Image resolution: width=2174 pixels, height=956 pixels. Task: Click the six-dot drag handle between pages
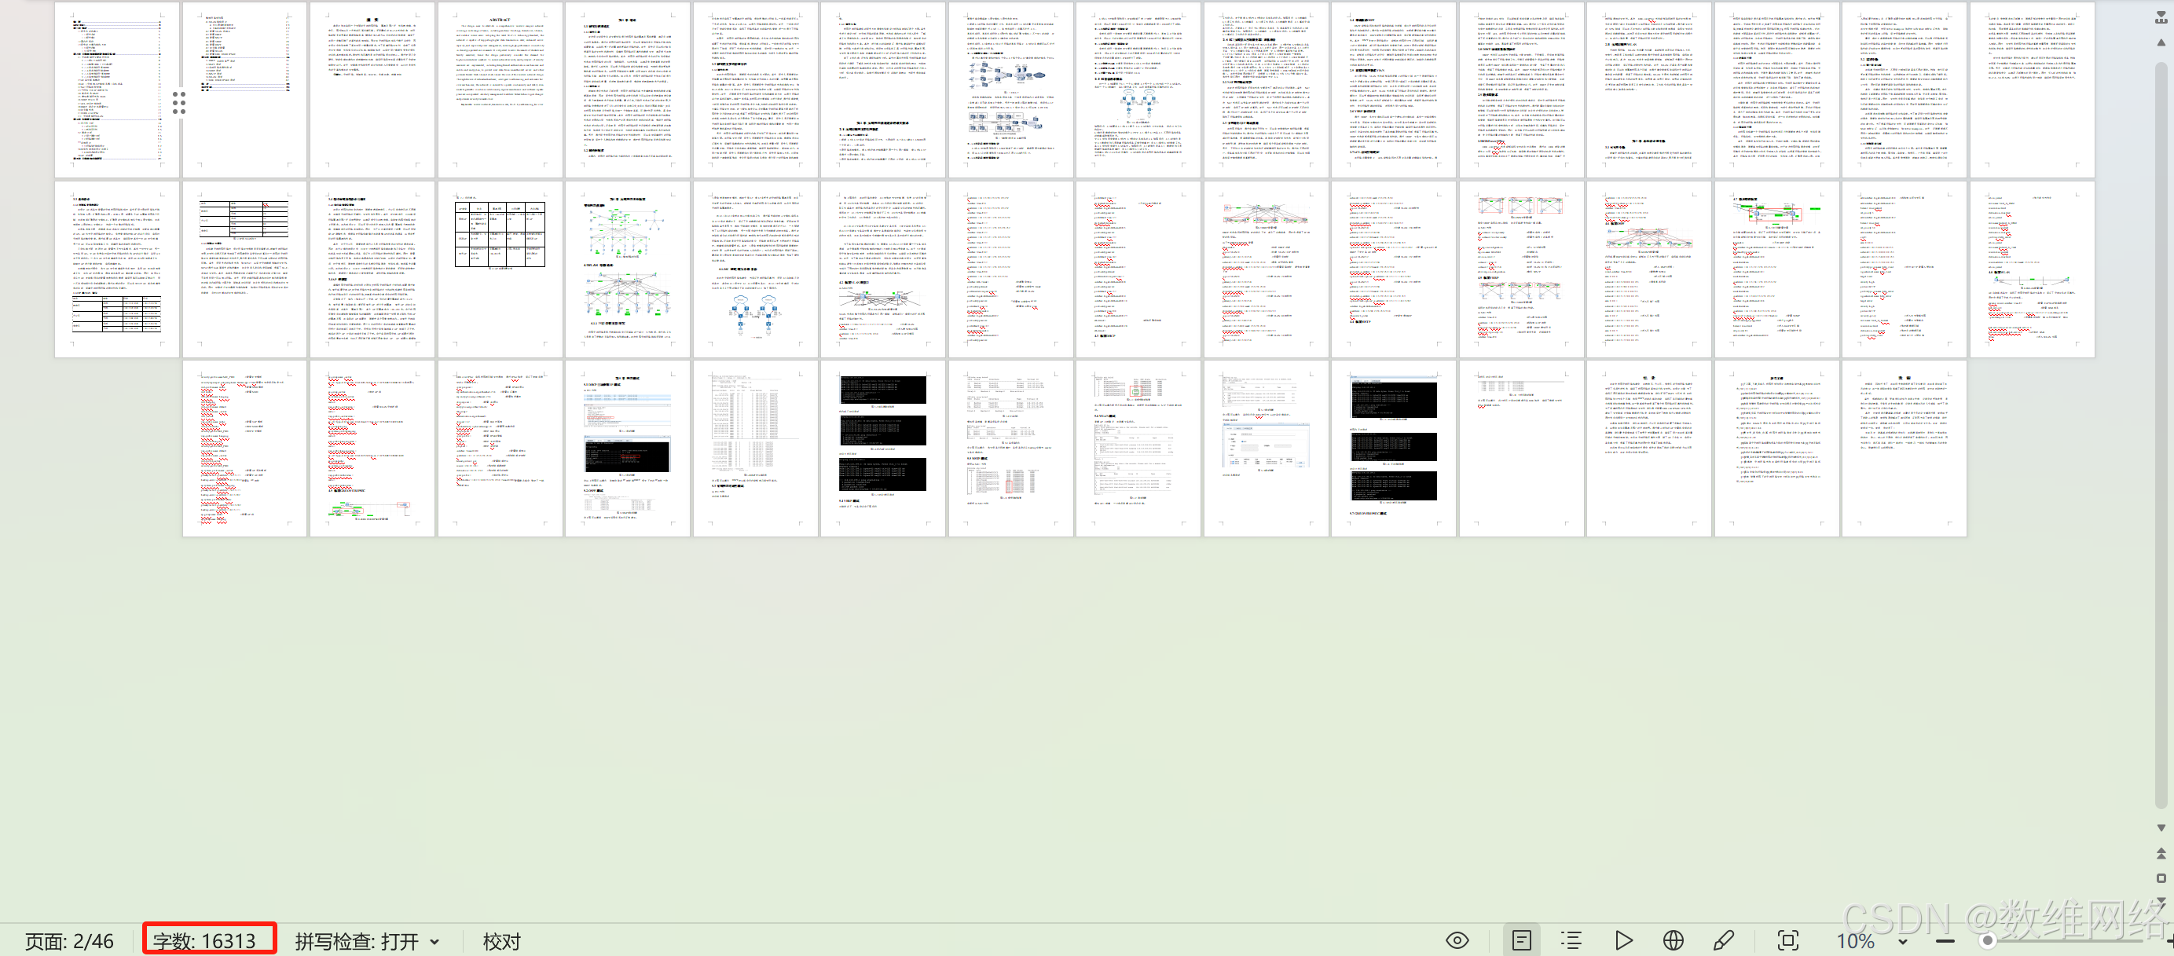pyautogui.click(x=179, y=103)
